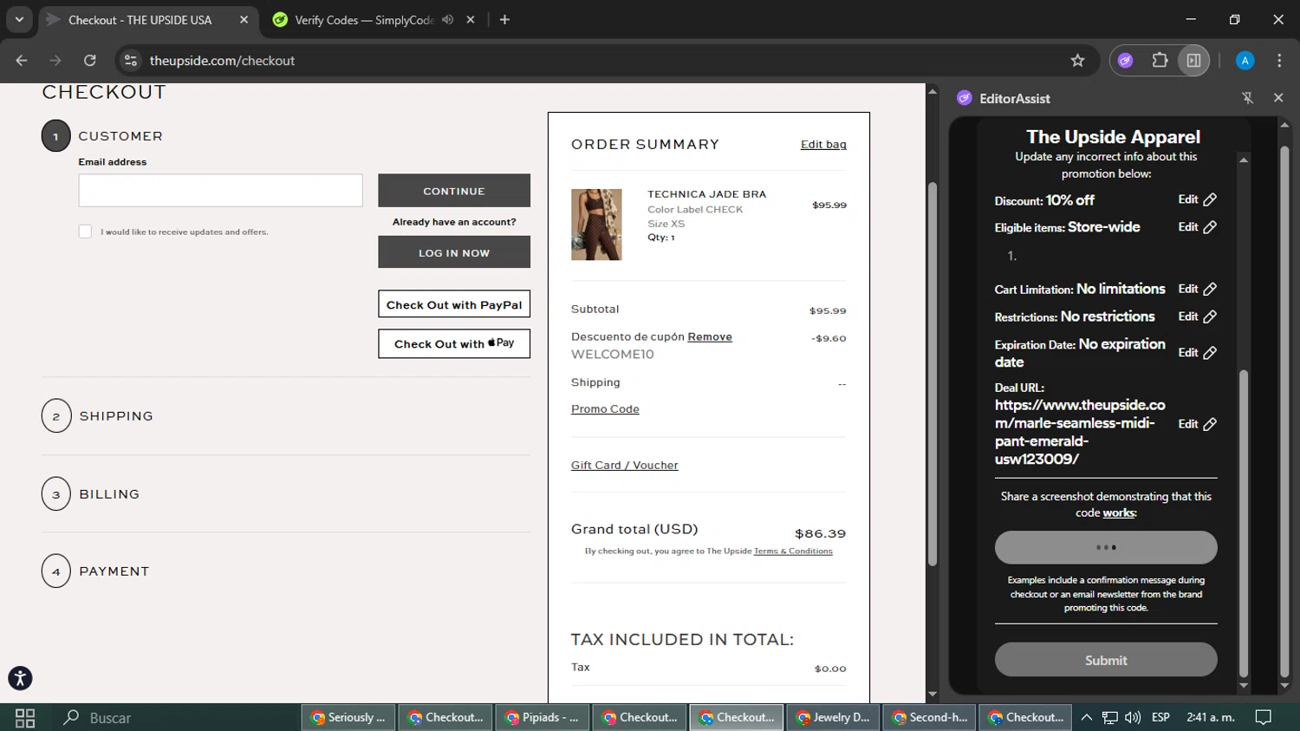Toggle the browser side panel button

point(1193,61)
